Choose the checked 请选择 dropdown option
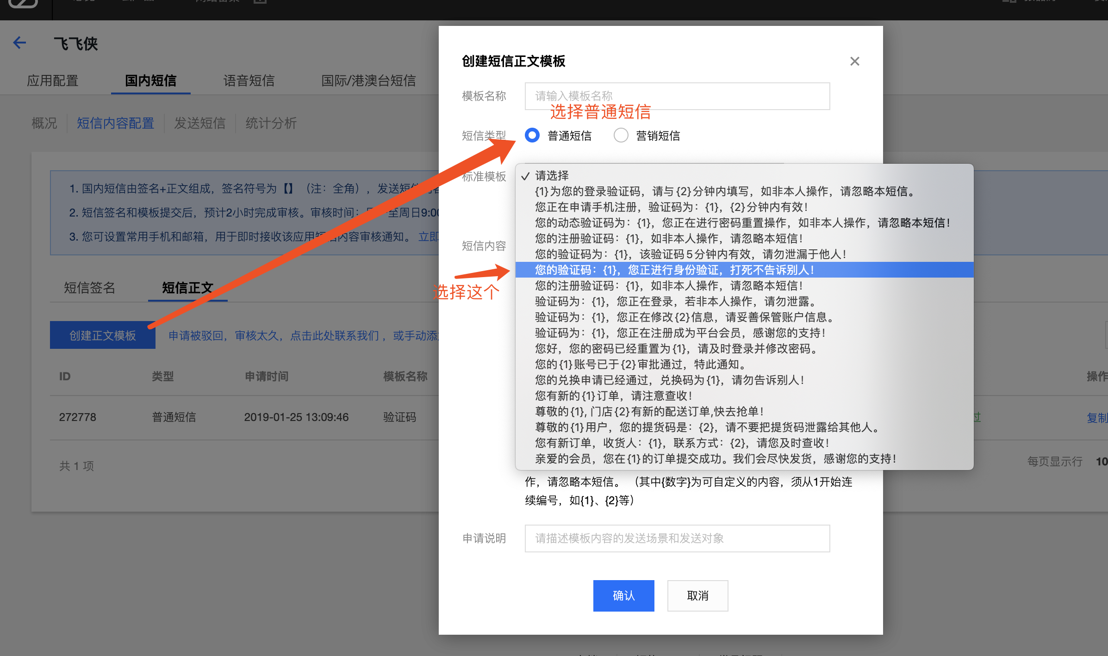 (552, 176)
